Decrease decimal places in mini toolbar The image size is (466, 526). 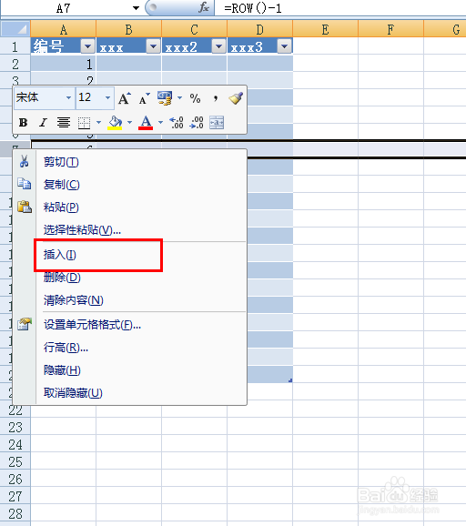coord(197,123)
